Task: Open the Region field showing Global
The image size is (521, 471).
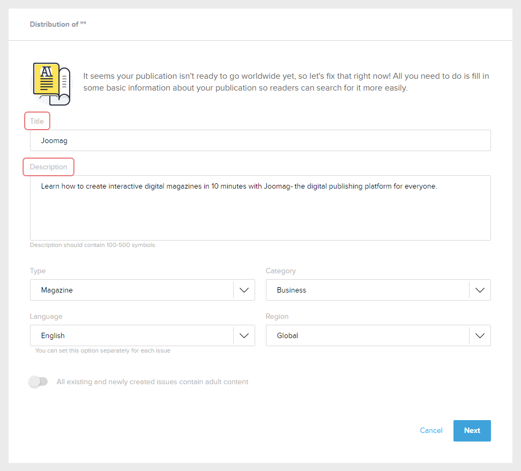Action: [x=367, y=335]
